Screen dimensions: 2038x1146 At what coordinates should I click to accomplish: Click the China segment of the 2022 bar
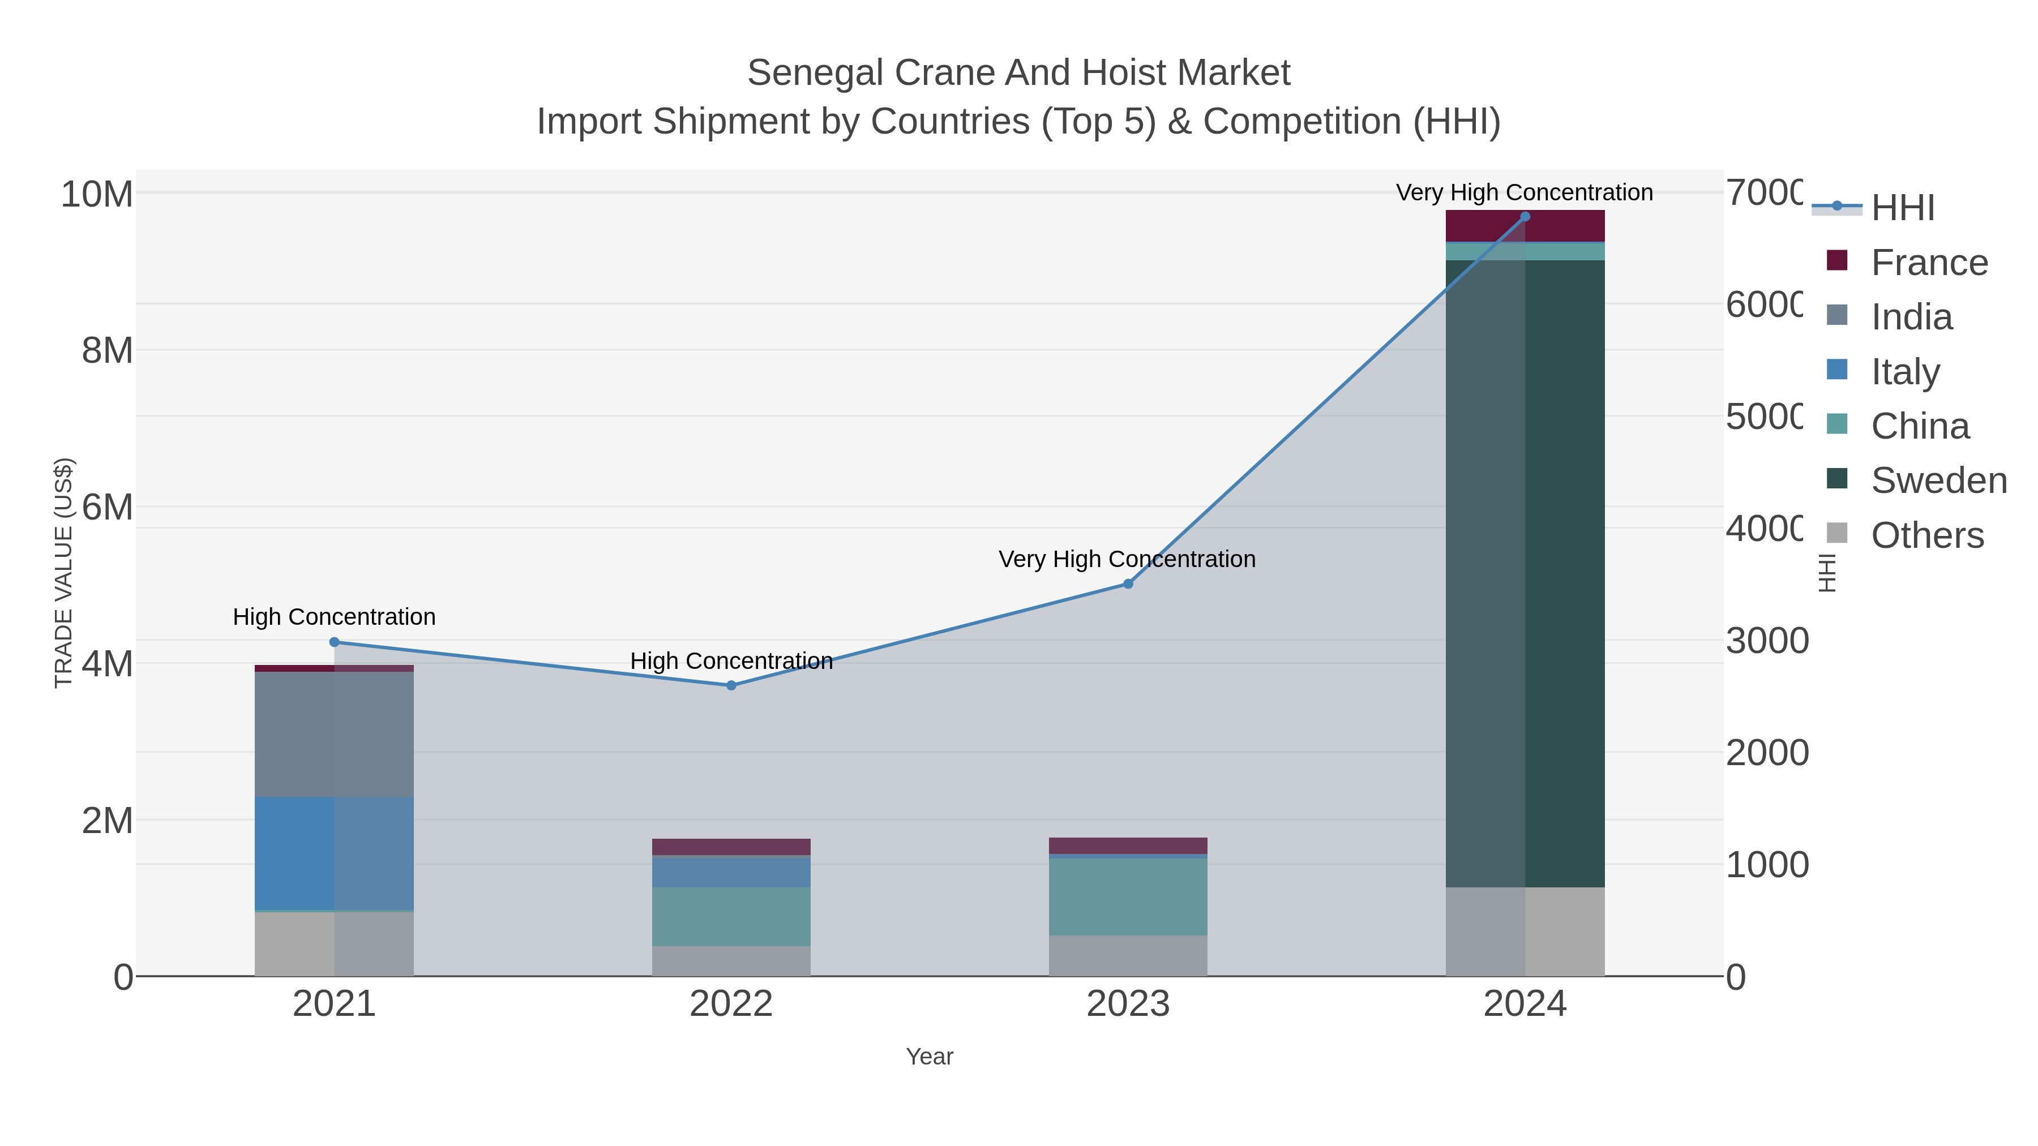(731, 917)
